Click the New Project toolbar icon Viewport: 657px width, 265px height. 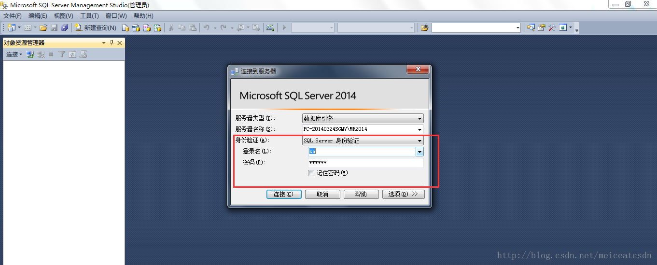pos(11,28)
